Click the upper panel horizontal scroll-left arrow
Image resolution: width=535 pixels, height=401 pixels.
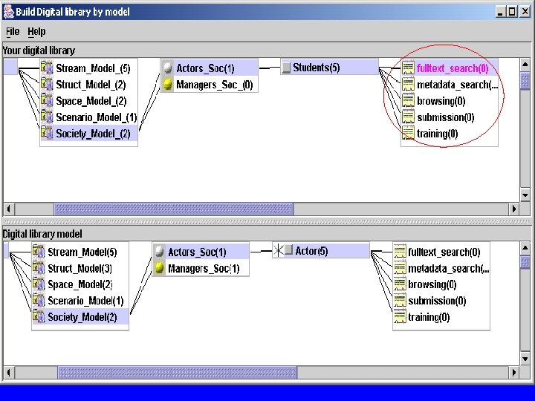pos(9,209)
